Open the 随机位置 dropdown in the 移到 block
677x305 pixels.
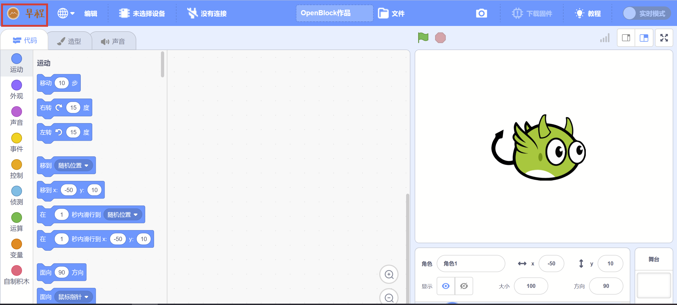(73, 165)
